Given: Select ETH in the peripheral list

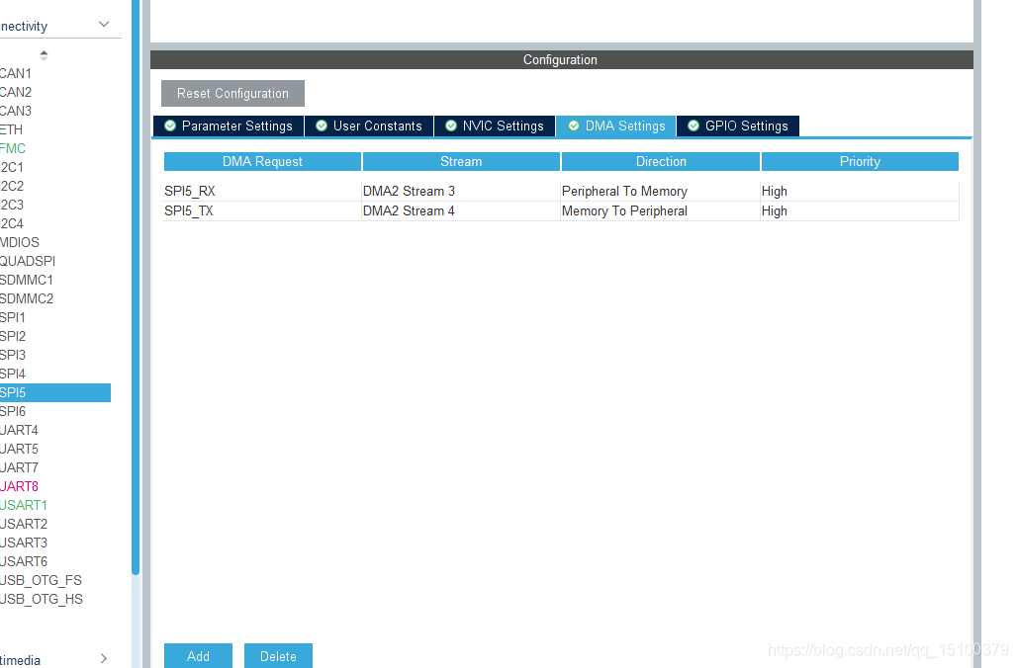Looking at the screenshot, I should click(11, 129).
